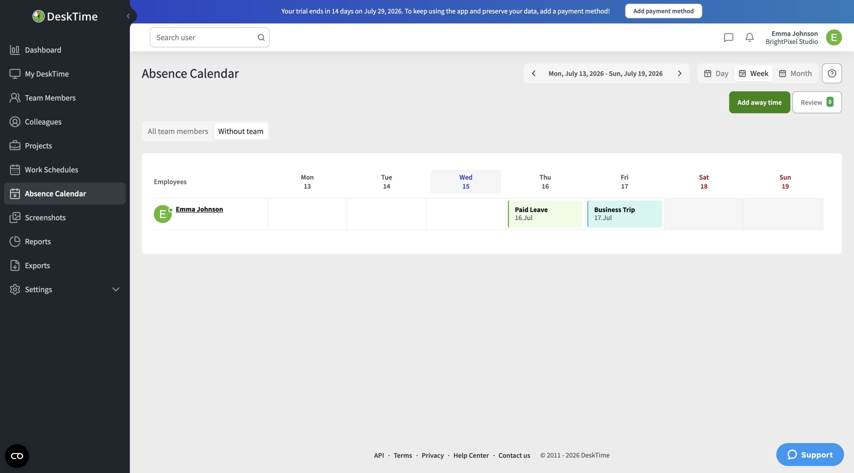Viewport: 854px width, 473px height.
Task: Open the Privacy footer link
Action: pyautogui.click(x=432, y=455)
